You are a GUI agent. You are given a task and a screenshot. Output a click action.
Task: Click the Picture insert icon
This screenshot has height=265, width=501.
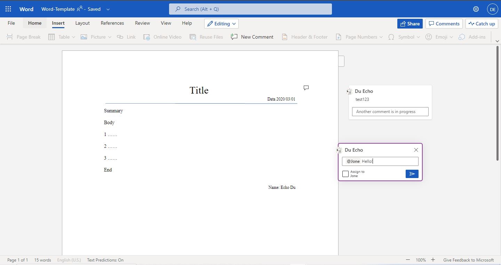click(x=84, y=37)
